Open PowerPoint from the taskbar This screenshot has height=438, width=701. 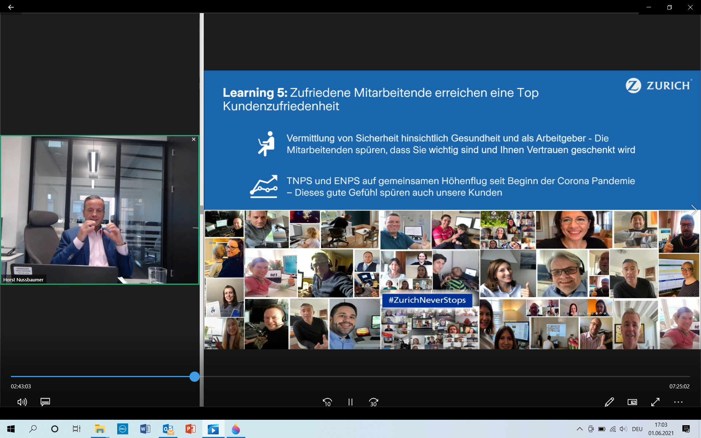pyautogui.click(x=190, y=429)
